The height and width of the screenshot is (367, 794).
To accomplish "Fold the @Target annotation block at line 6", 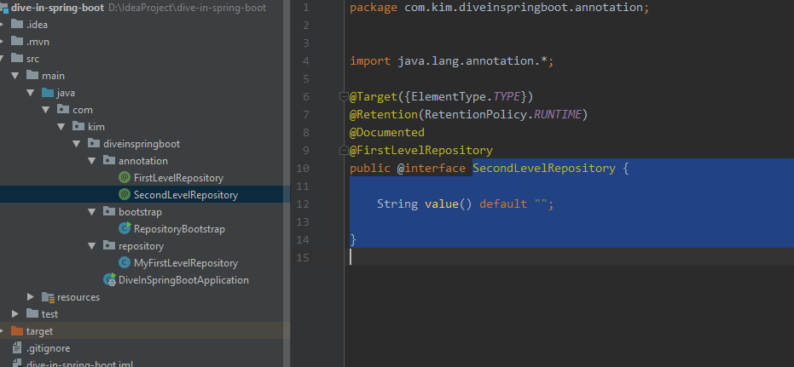I will 345,96.
